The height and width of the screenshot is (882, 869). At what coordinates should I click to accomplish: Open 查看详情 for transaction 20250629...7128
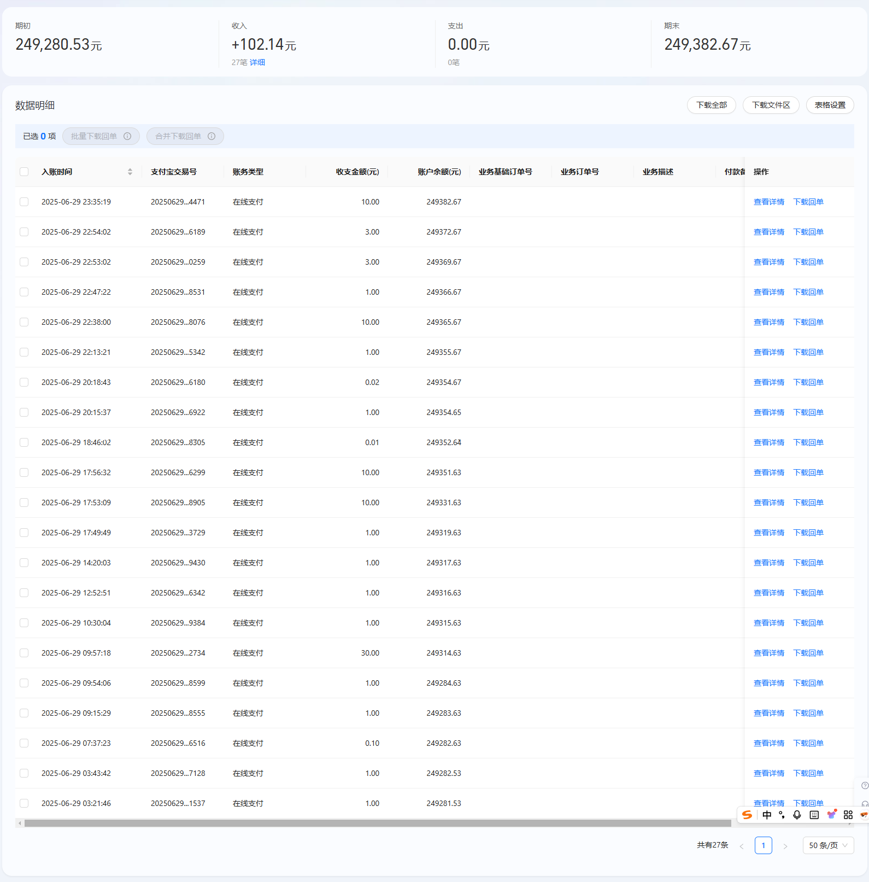click(768, 773)
